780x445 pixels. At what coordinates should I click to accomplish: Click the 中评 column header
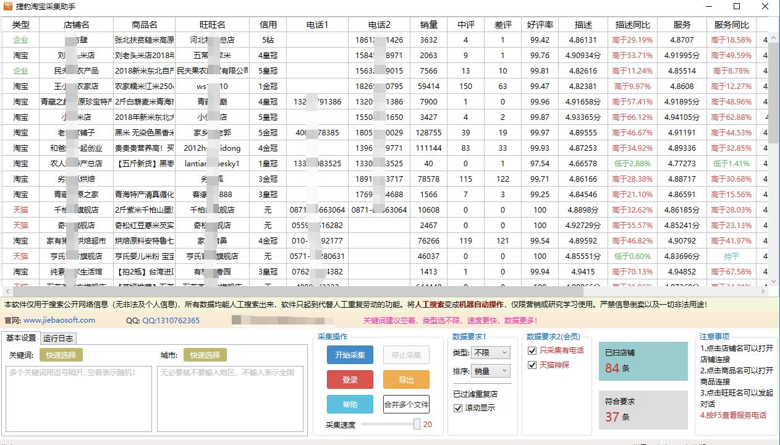pyautogui.click(x=466, y=25)
